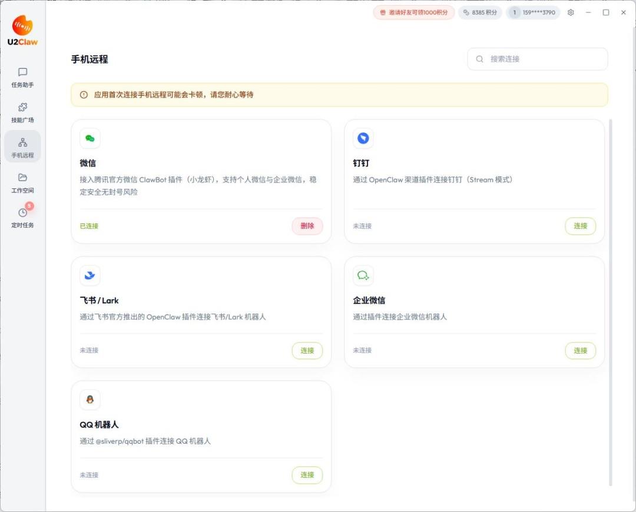Click 连接 for QQ 机器人
Screen dimensions: 636x512
307,475
